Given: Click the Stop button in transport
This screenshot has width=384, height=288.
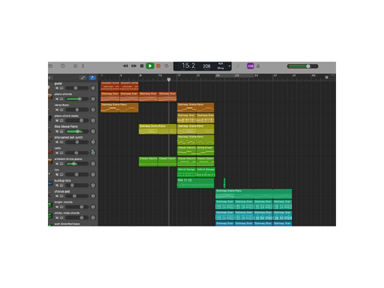Looking at the screenshot, I should pos(142,66).
